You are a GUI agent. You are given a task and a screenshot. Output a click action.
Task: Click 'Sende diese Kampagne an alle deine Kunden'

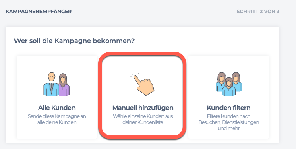coord(57,119)
